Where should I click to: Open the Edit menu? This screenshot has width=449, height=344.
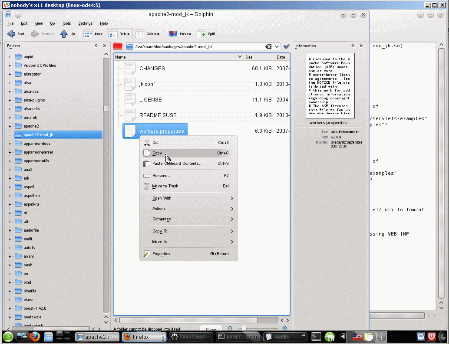coord(24,23)
